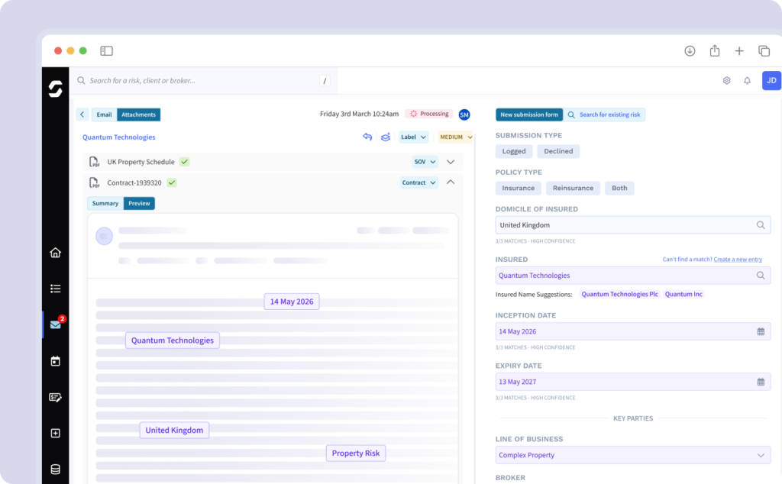This screenshot has height=484, width=782.
Task: Select the Reinsurance policy type
Action: (573, 188)
